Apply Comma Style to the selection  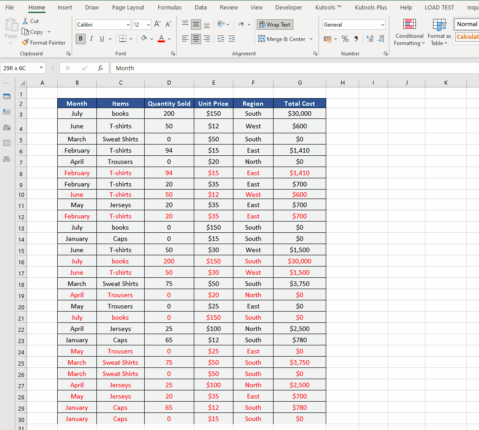click(x=356, y=39)
